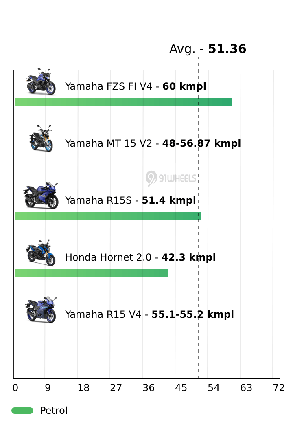Select the Yamaha FZS FI V4 60 kmpl label
The width and height of the screenshot is (293, 444).
click(136, 86)
